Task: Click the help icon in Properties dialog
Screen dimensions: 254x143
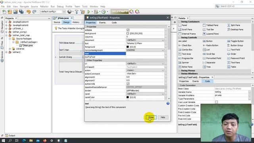Action: [x=168, y=103]
